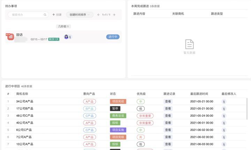Viewport: 251px width, 150px height.
Task: Focus the 搜索待办 search input field
Action: pos(26,15)
